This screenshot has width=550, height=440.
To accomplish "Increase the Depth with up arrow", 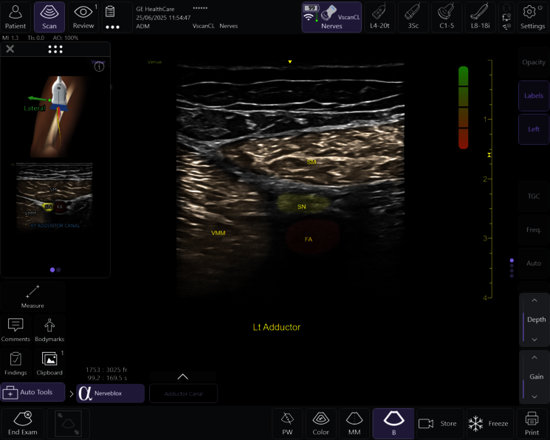I will click(536, 301).
